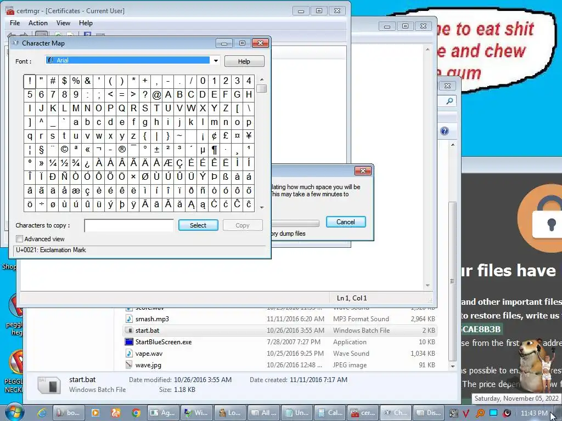Click the blue help icon in Explorer window
This screenshot has height=421, width=562.
[x=445, y=131]
